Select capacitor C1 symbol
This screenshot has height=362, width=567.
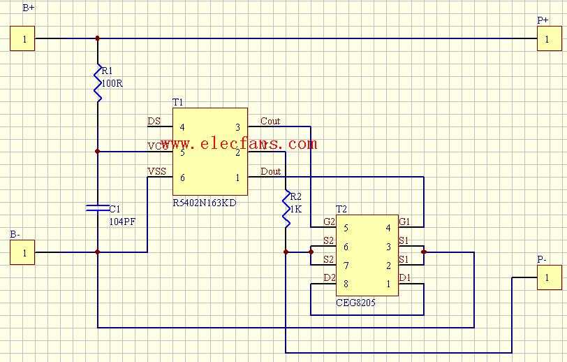(x=98, y=208)
